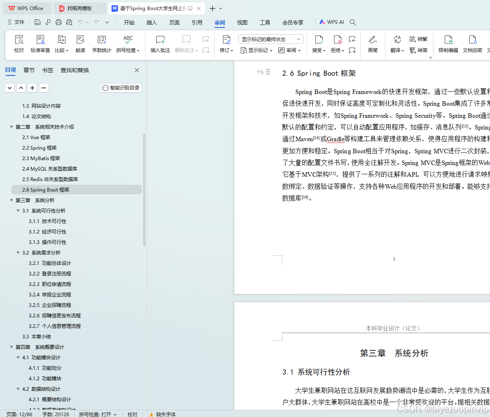The height and width of the screenshot is (417, 490).
Task: Click the collapse-all up chevron in outline pane
Action: (x=21, y=88)
